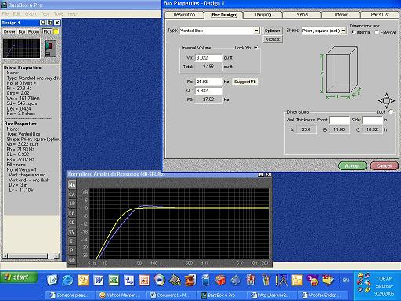Open the box Type dropdown
The height and width of the screenshot is (301, 401).
click(257, 31)
